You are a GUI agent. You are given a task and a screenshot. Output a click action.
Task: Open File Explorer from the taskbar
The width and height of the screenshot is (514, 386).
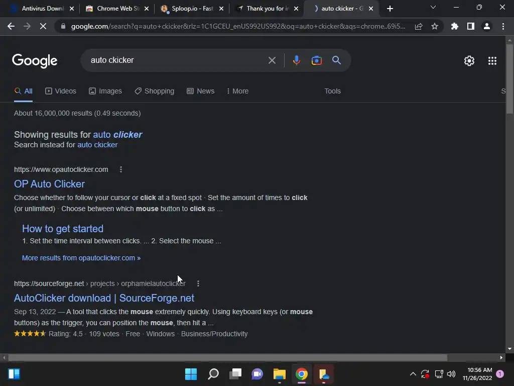click(x=279, y=374)
